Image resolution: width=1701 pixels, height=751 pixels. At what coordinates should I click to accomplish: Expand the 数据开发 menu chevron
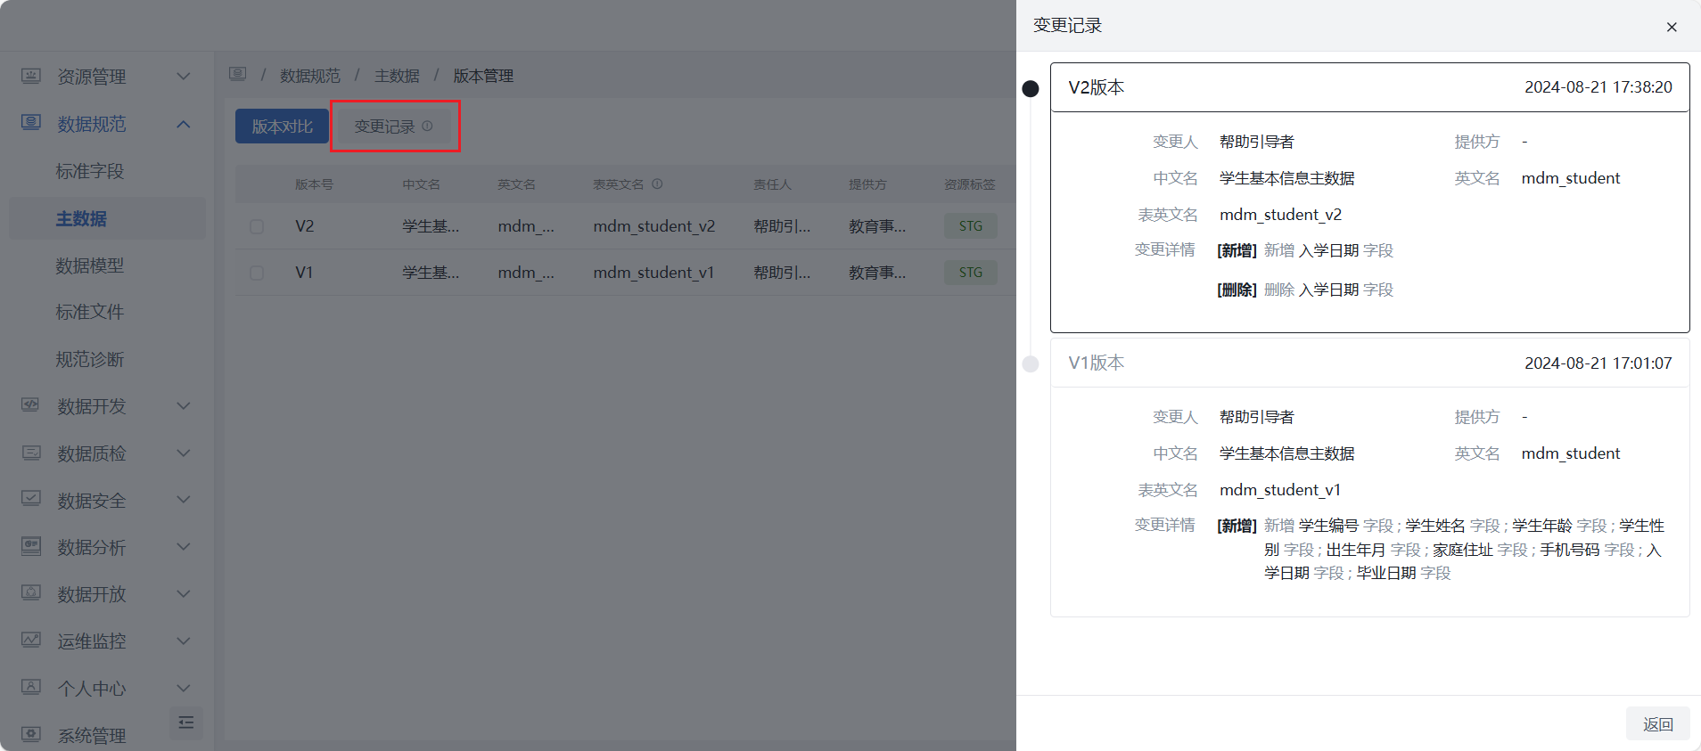coord(184,406)
